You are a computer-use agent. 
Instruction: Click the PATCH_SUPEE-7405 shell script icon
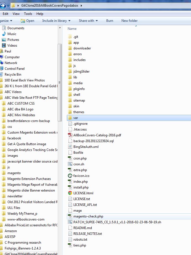(70, 222)
